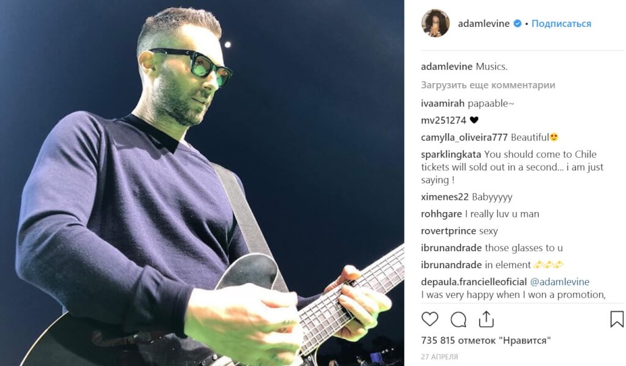Viewport: 626px width, 366px height.
Task: Click the @adamlevine mention in the last comment
Action: pyautogui.click(x=559, y=282)
